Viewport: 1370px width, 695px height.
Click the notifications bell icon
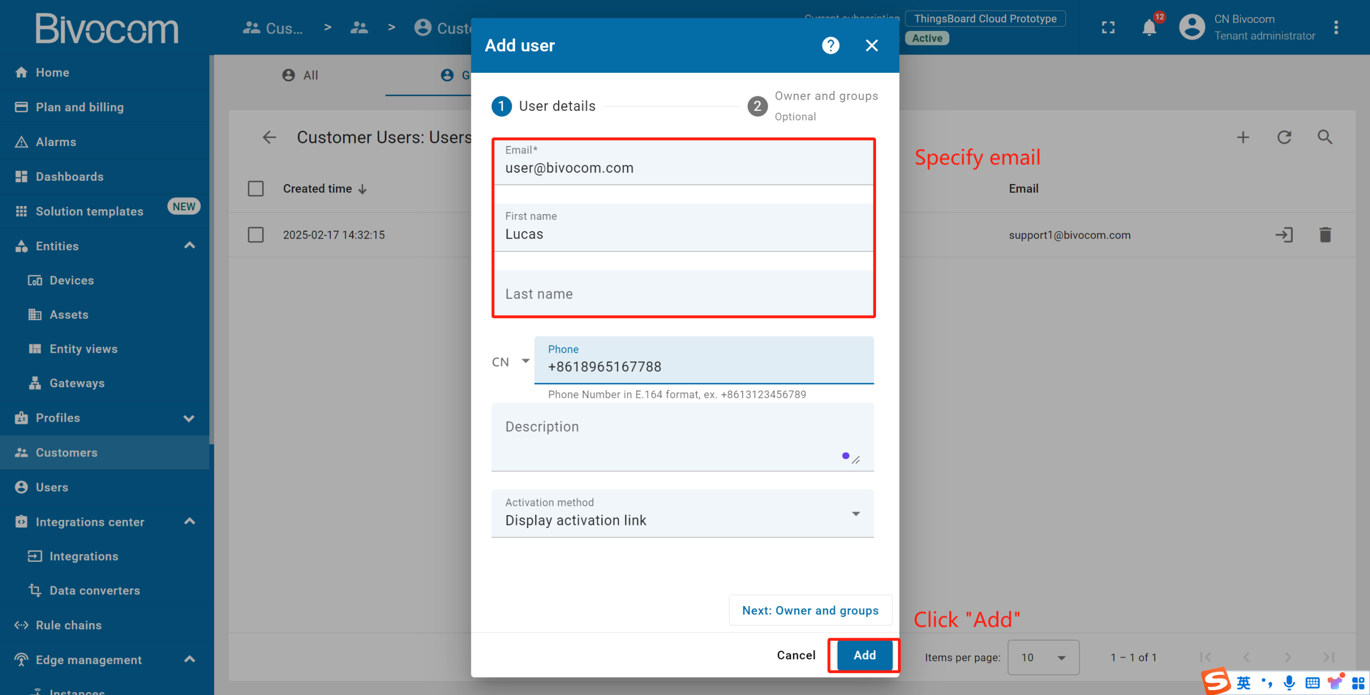click(x=1149, y=28)
